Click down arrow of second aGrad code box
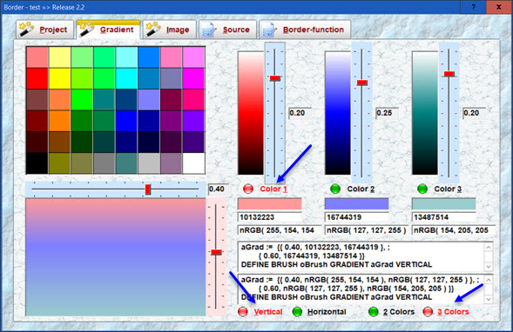Screen dimensions: 513x332 click(489, 299)
